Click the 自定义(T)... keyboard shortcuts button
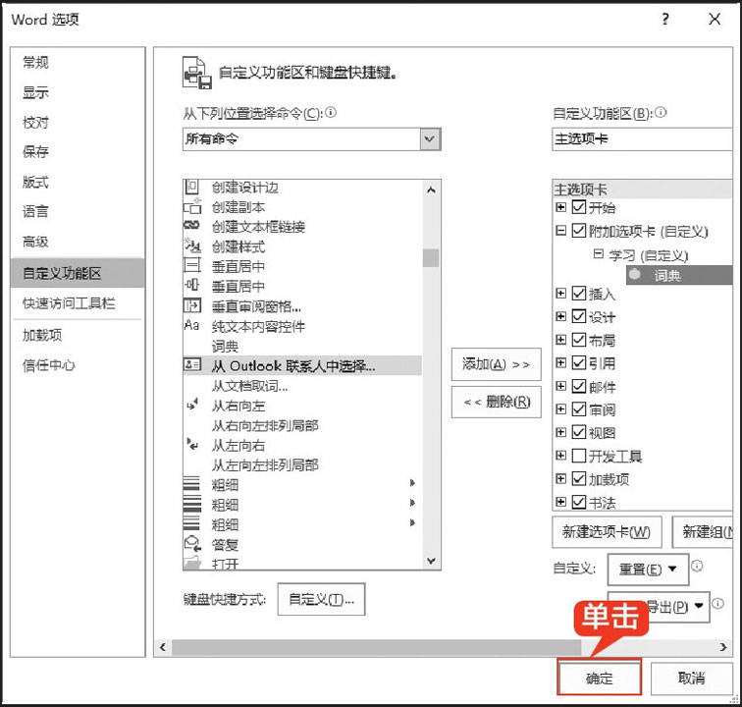Image resolution: width=742 pixels, height=707 pixels. [321, 599]
